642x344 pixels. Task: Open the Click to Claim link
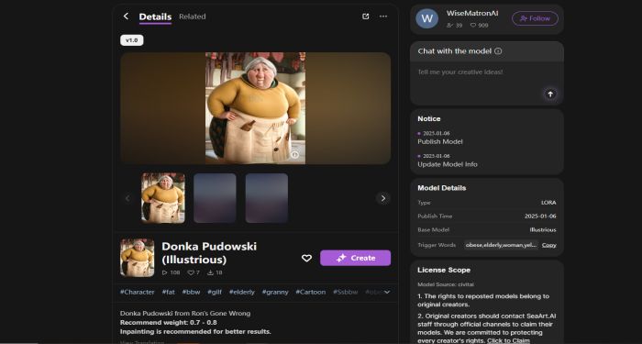(x=508, y=340)
